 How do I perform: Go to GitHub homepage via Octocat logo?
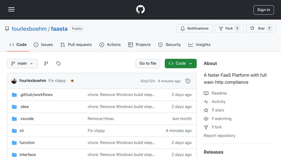click(140, 9)
